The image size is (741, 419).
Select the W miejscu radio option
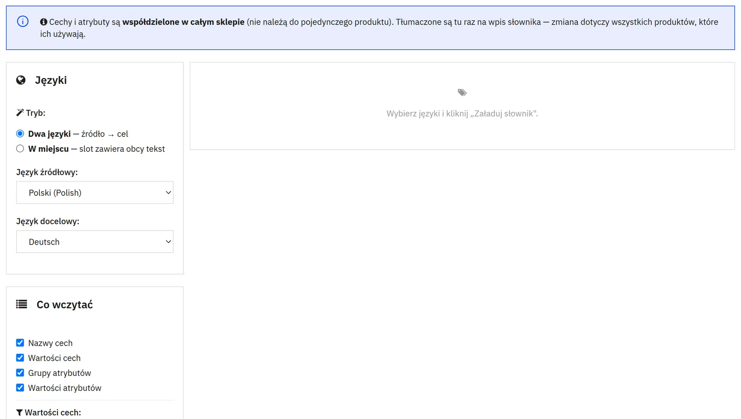point(20,149)
